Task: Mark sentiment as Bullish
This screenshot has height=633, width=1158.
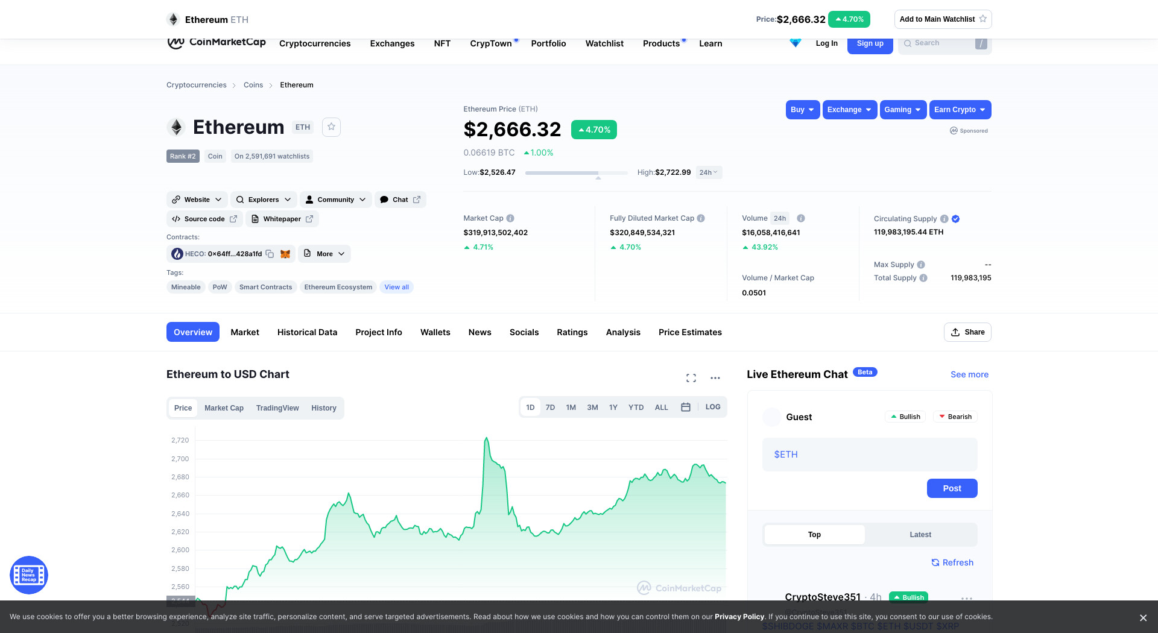Action: tap(905, 417)
